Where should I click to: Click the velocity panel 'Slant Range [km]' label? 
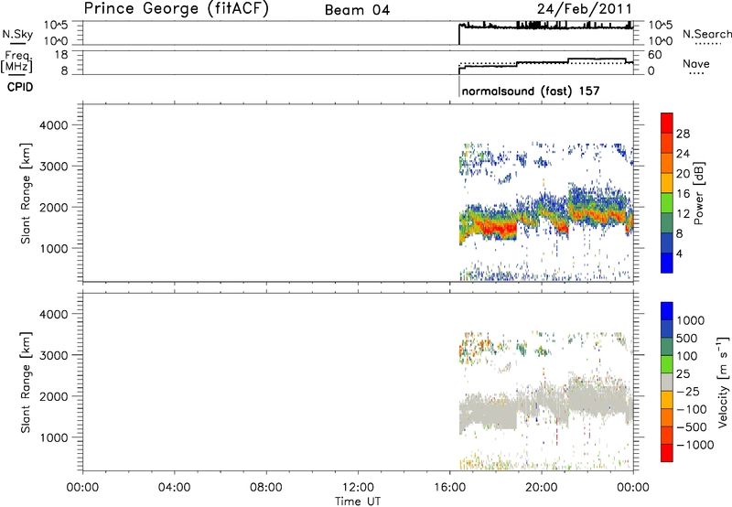click(26, 382)
